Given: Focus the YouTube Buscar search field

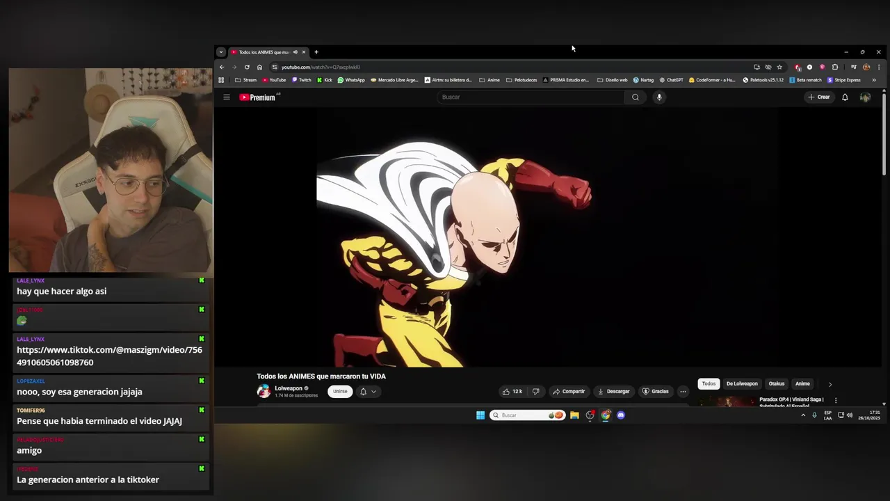Looking at the screenshot, I should click(532, 97).
